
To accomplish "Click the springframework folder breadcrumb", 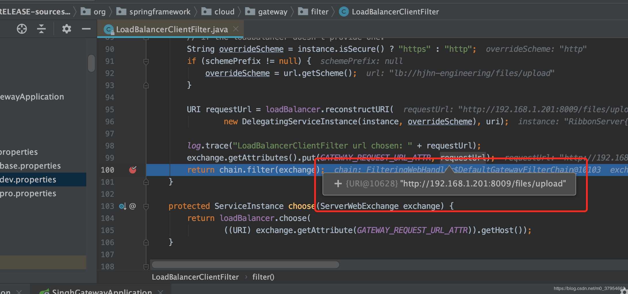I will 160,12.
